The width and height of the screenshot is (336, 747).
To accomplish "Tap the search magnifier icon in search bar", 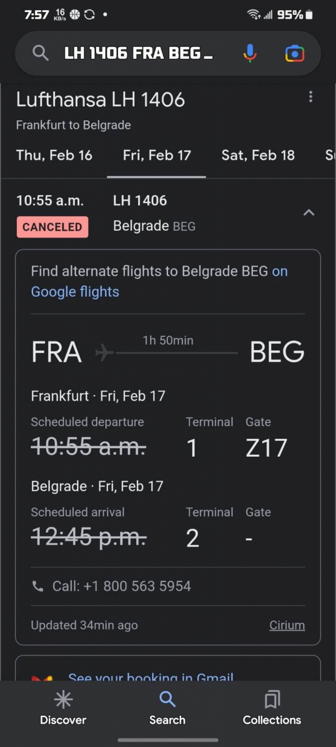I will [40, 53].
